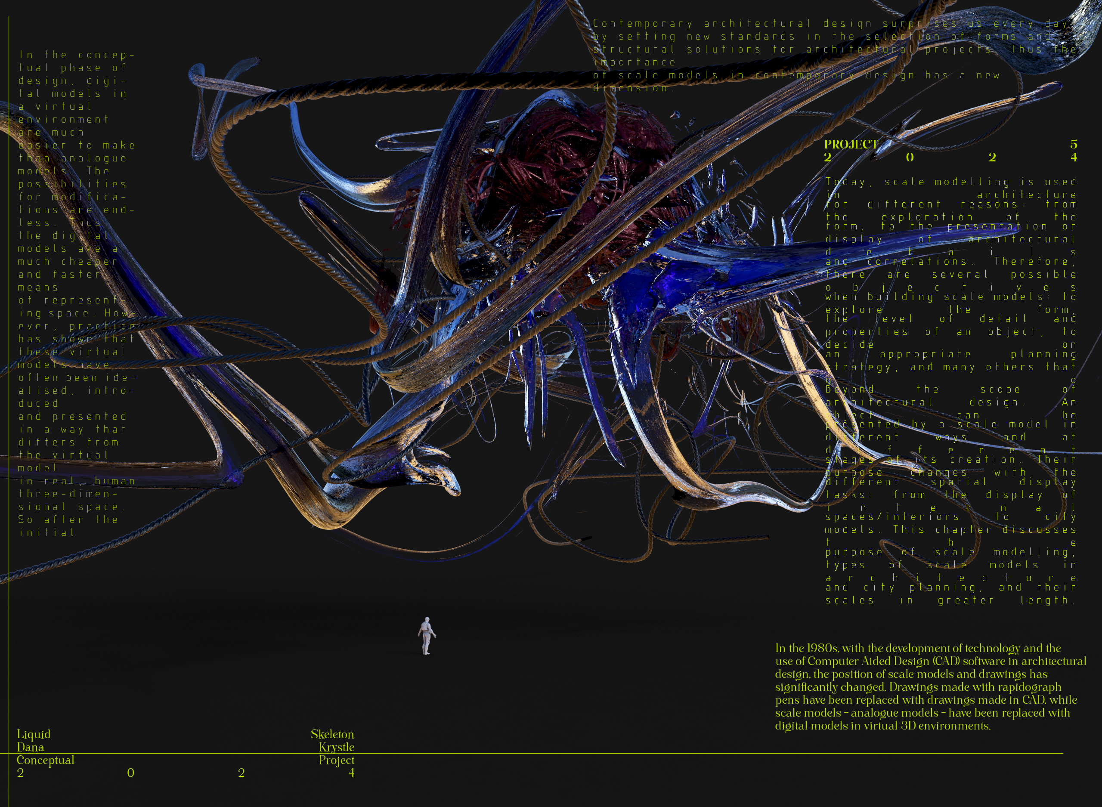Open the PROJECT heading
This screenshot has width=1102, height=807.
(850, 145)
